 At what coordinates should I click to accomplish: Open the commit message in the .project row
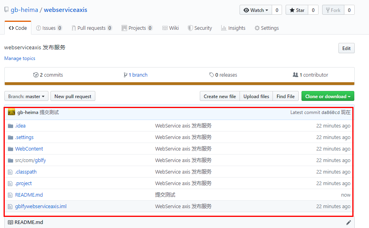coord(184,184)
